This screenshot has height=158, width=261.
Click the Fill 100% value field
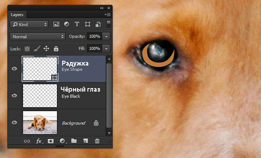(94, 49)
